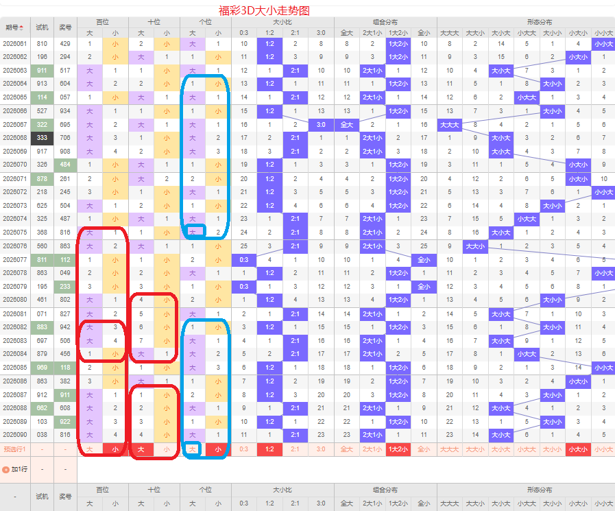This screenshot has width=615, height=511.
Task: Toggle 百位 大 in the 预选行1 row
Action: click(x=89, y=449)
